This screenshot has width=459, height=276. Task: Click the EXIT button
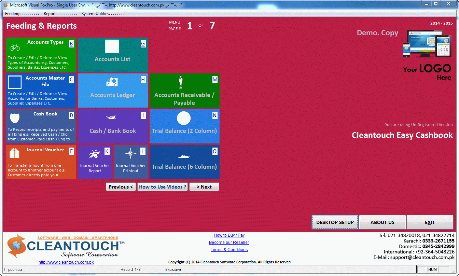click(x=430, y=222)
